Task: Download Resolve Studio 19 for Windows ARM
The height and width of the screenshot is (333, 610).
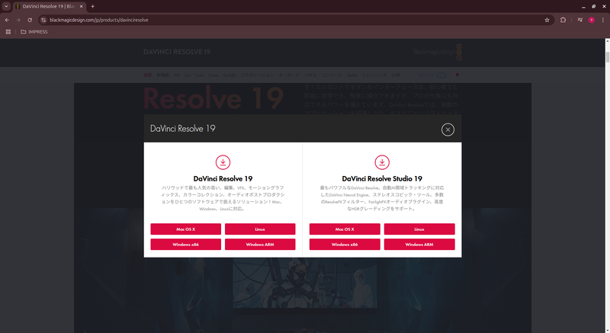Action: point(419,245)
